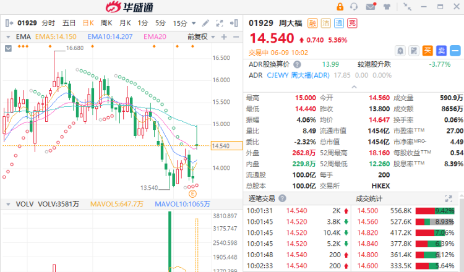Click the shrink window arrows icon
The height and width of the screenshot is (272, 464).
point(408,7)
